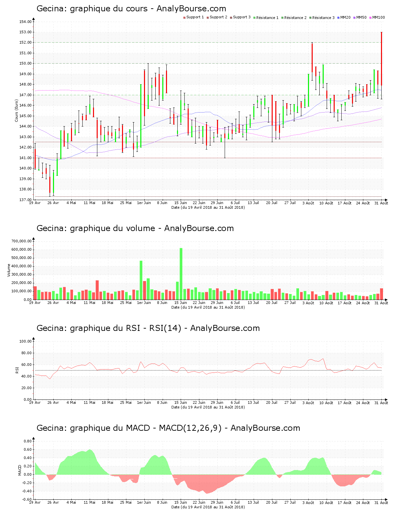Click the 100.00 RSI axis value
This screenshot has width=400, height=516.
(26, 342)
